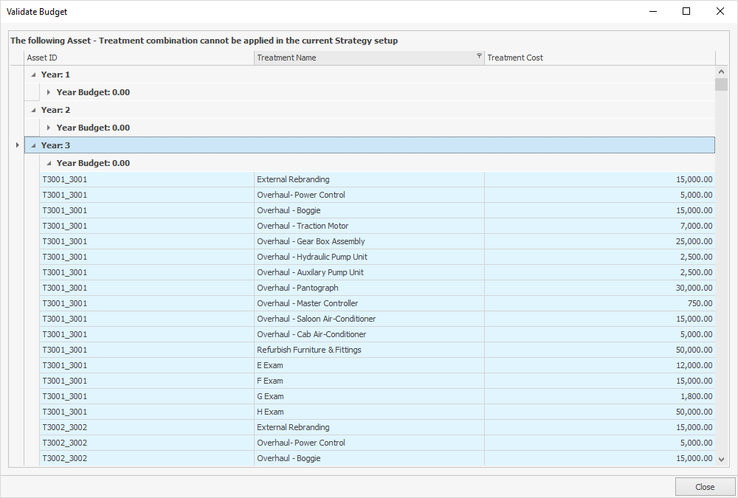Click Overhaul - Master Controller cell

(369, 304)
